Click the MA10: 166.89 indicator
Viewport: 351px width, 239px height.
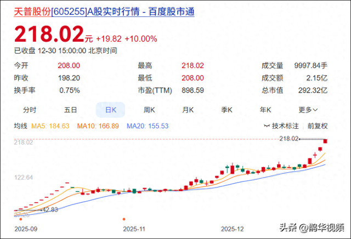pos(98,126)
